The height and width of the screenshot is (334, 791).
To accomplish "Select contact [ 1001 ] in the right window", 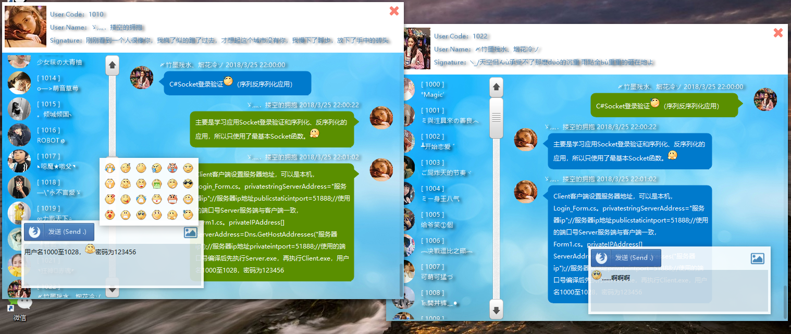I will (446, 116).
